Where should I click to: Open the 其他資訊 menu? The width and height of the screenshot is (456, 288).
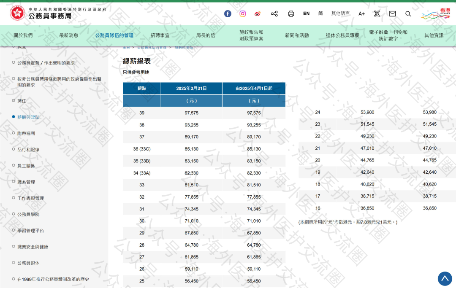[x=434, y=35]
